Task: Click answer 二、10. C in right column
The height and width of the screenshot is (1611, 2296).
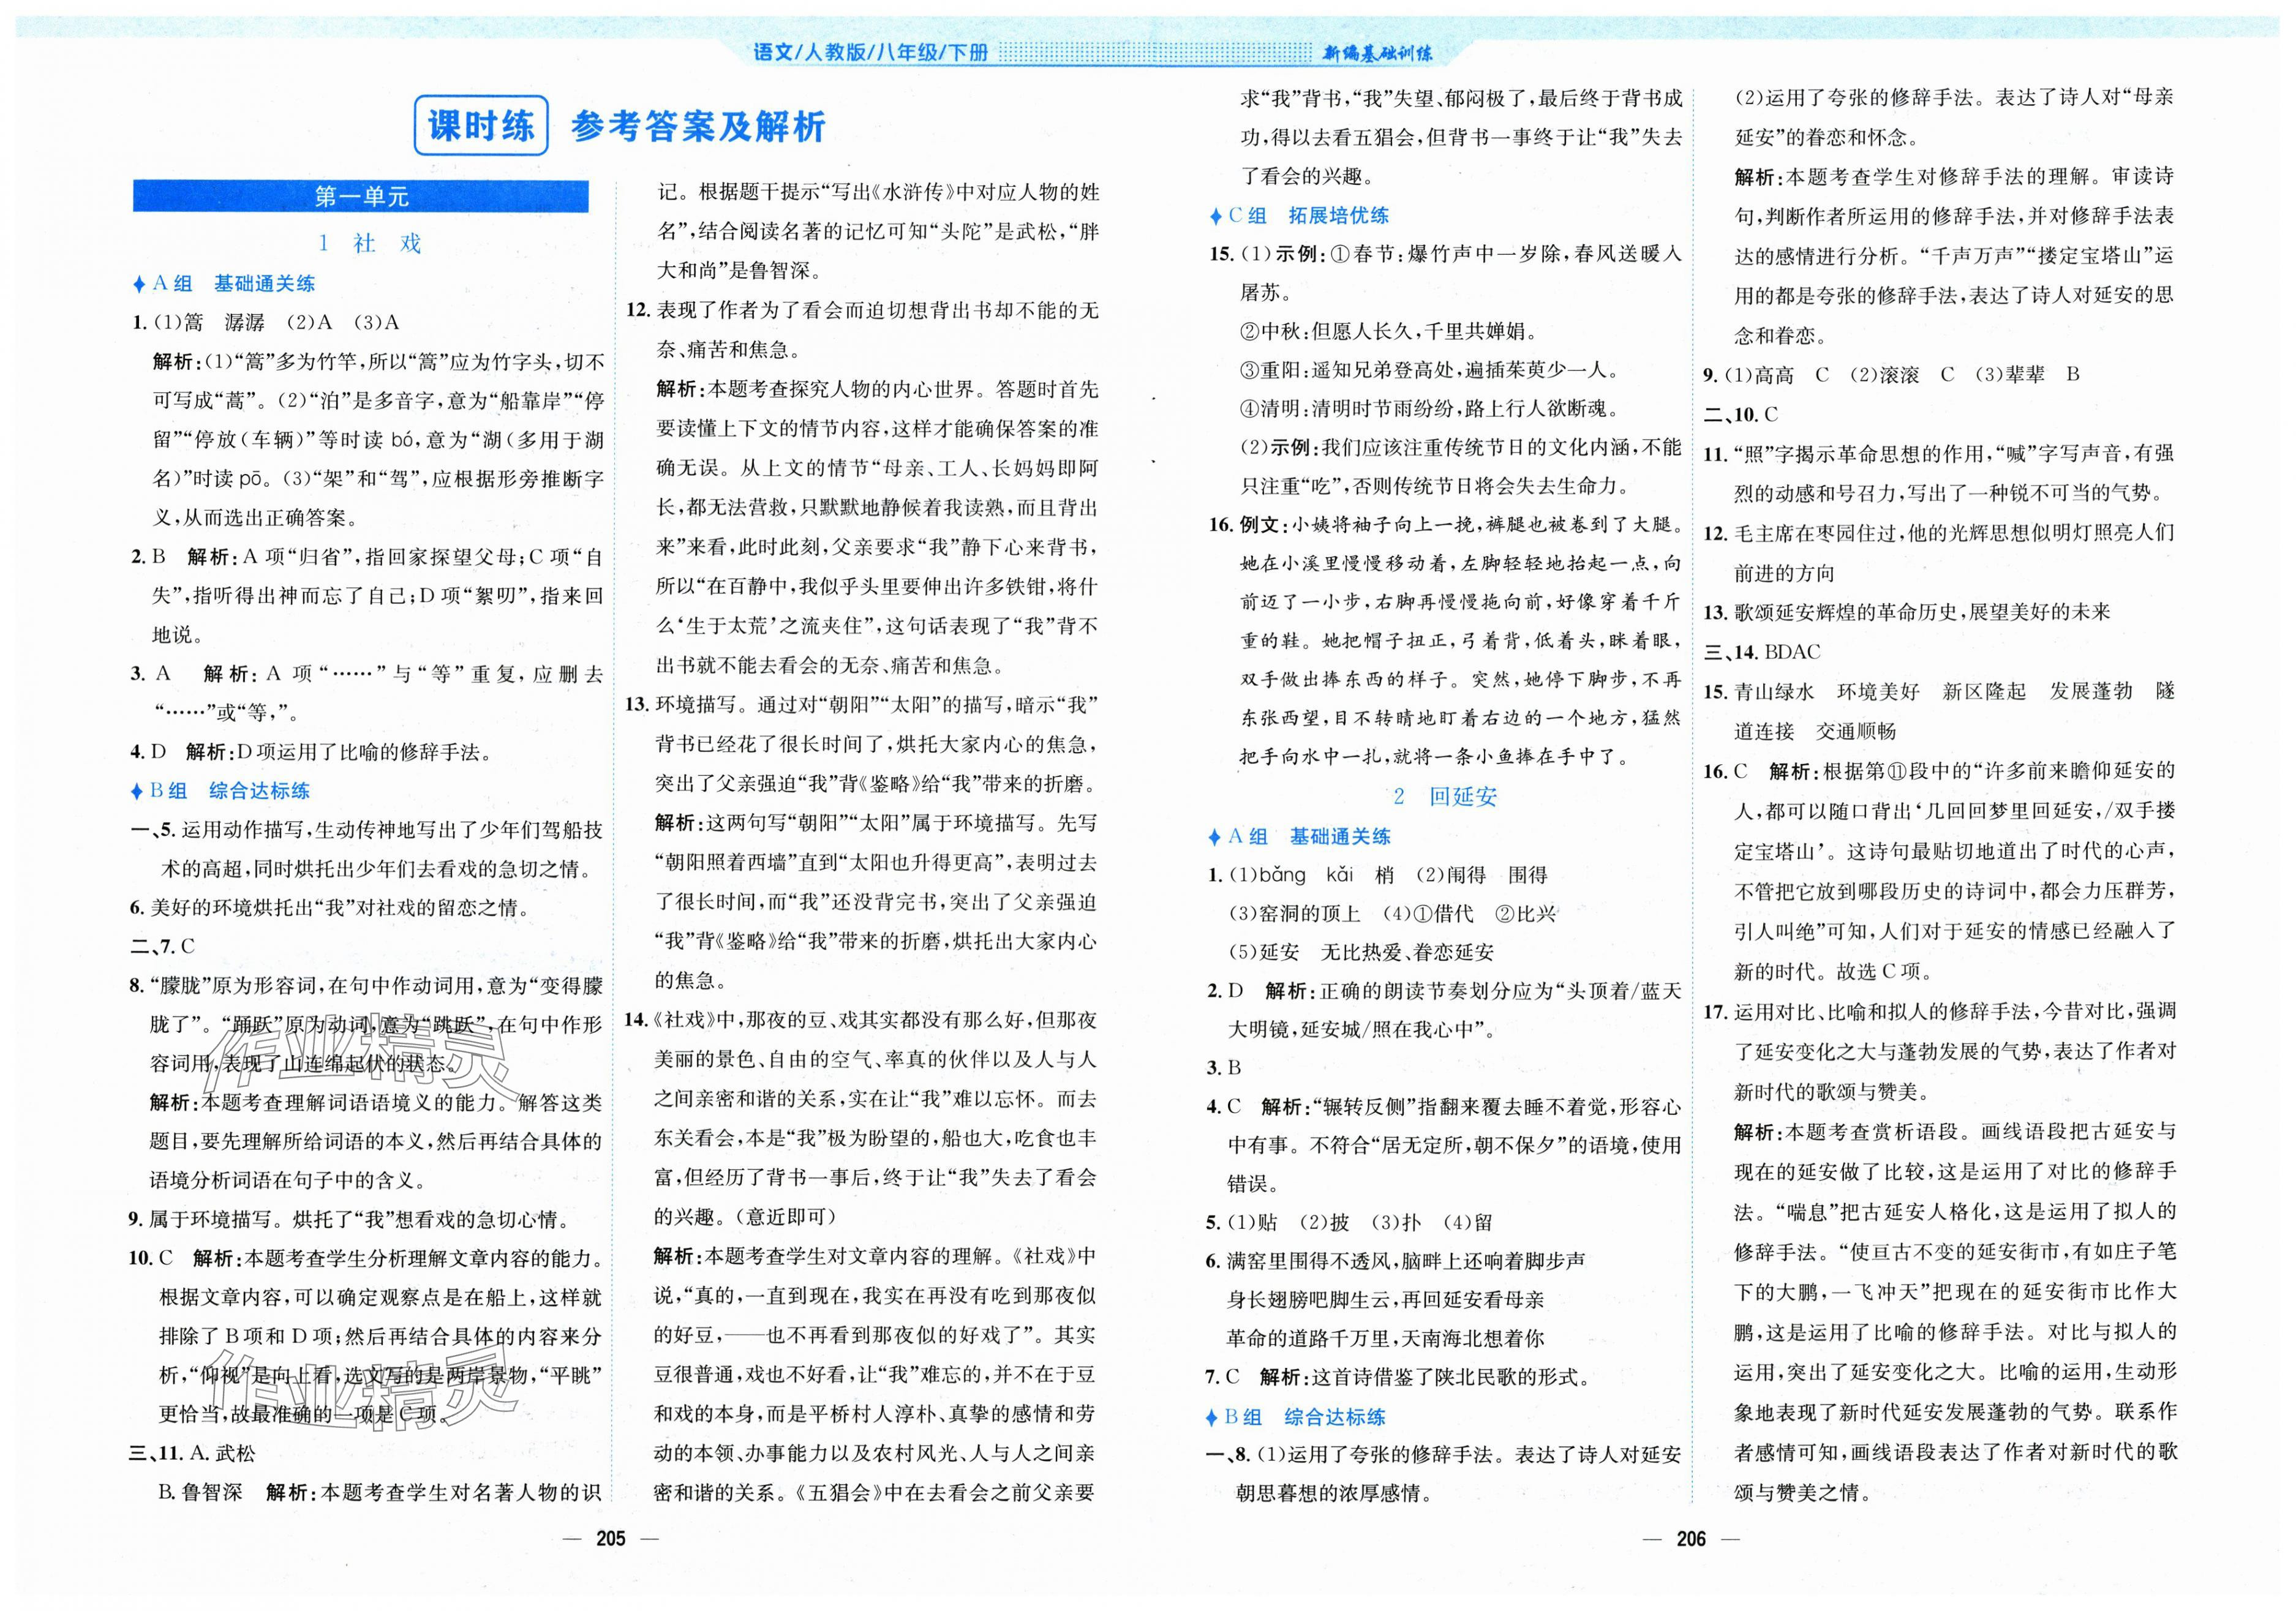Action: tap(1741, 414)
